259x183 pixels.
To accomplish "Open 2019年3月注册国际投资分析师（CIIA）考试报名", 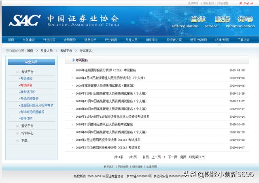I will click(x=108, y=148).
